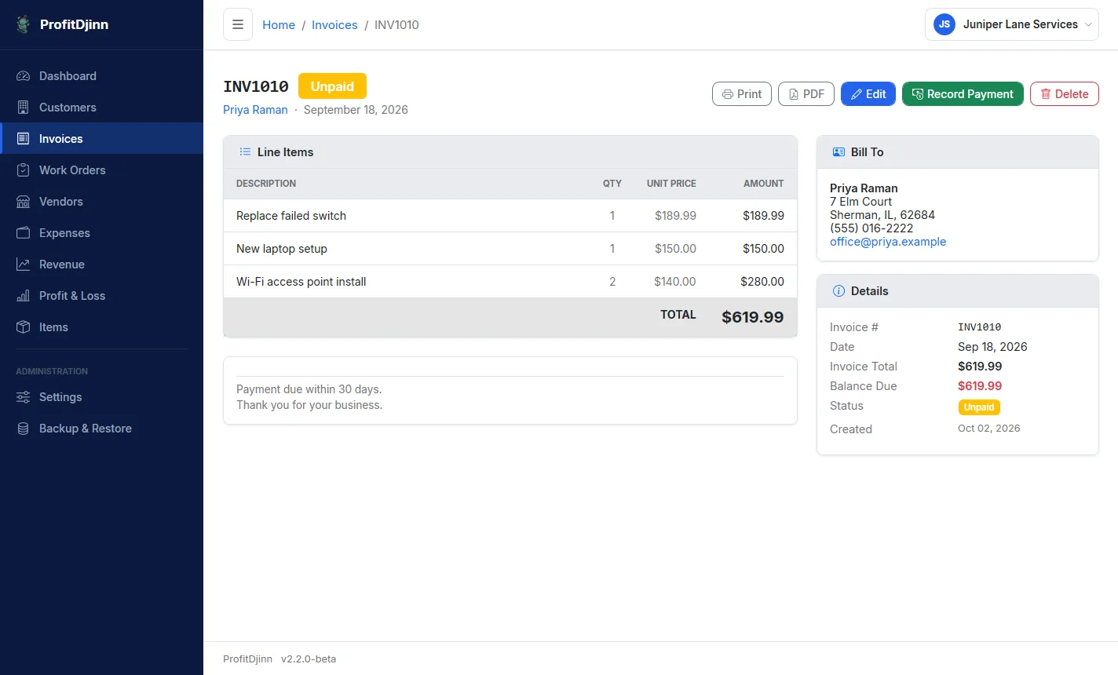Click the Customers building icon
This screenshot has height=675, width=1118.
click(24, 108)
